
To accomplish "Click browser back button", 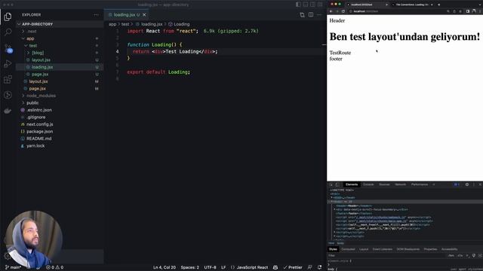I will click(331, 11).
